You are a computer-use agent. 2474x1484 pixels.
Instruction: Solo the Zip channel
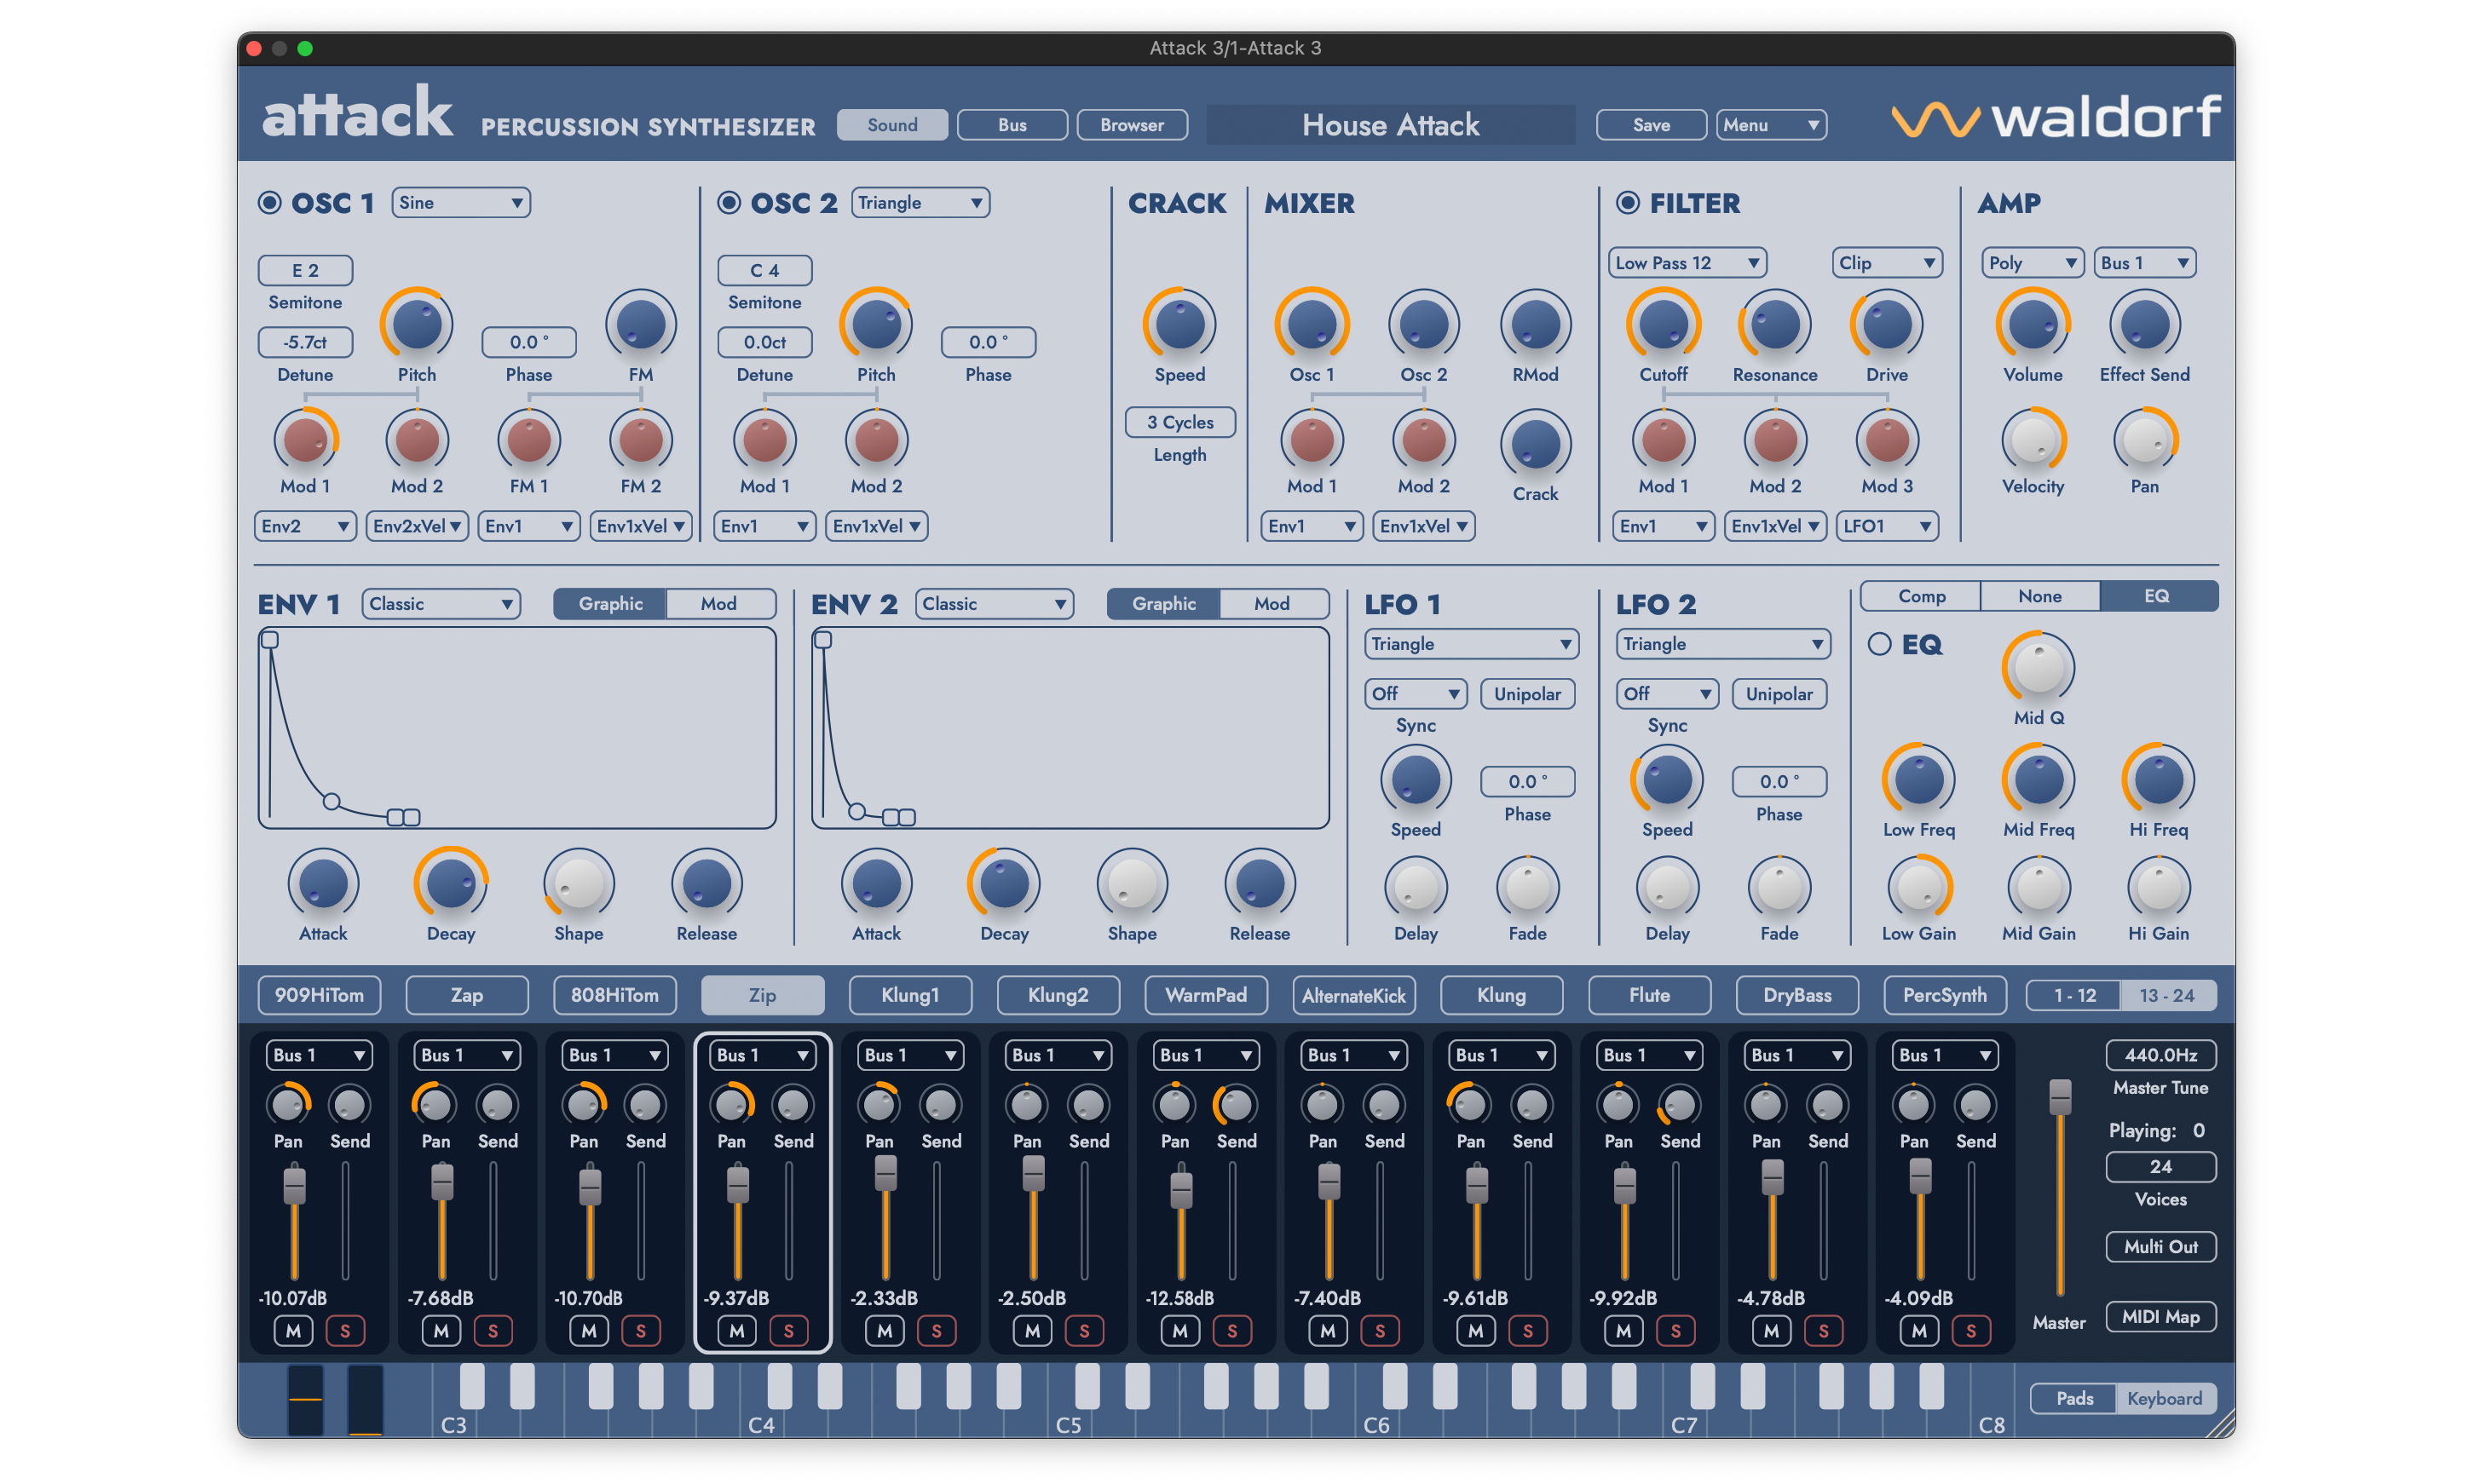pyautogui.click(x=788, y=1331)
